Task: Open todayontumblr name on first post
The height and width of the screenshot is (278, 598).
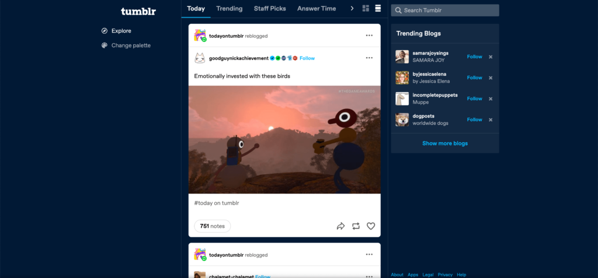Action: 226,36
